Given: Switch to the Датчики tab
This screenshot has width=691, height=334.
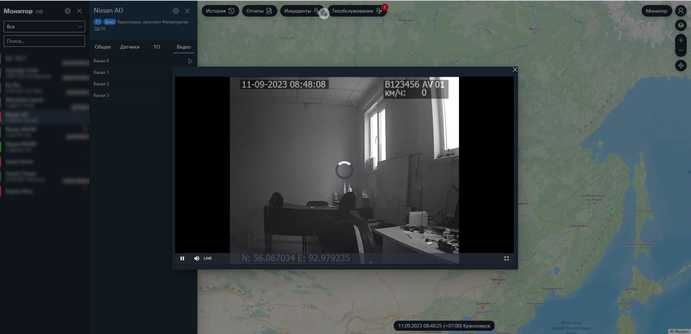Looking at the screenshot, I should coord(130,46).
